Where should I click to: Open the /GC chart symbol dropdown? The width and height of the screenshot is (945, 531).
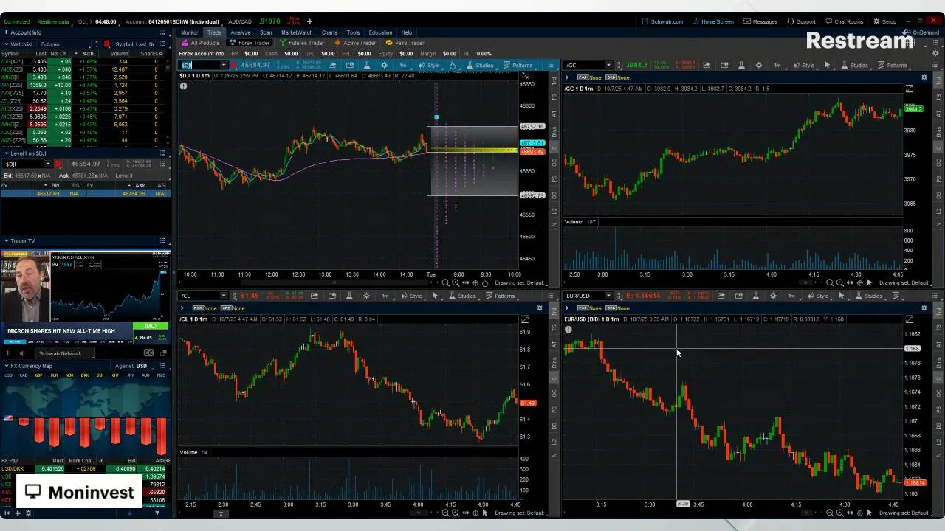(x=608, y=66)
